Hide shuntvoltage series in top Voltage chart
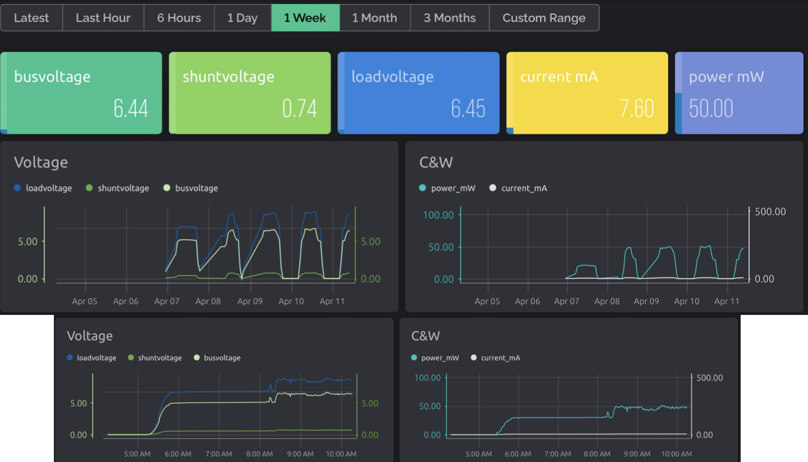 [x=118, y=188]
